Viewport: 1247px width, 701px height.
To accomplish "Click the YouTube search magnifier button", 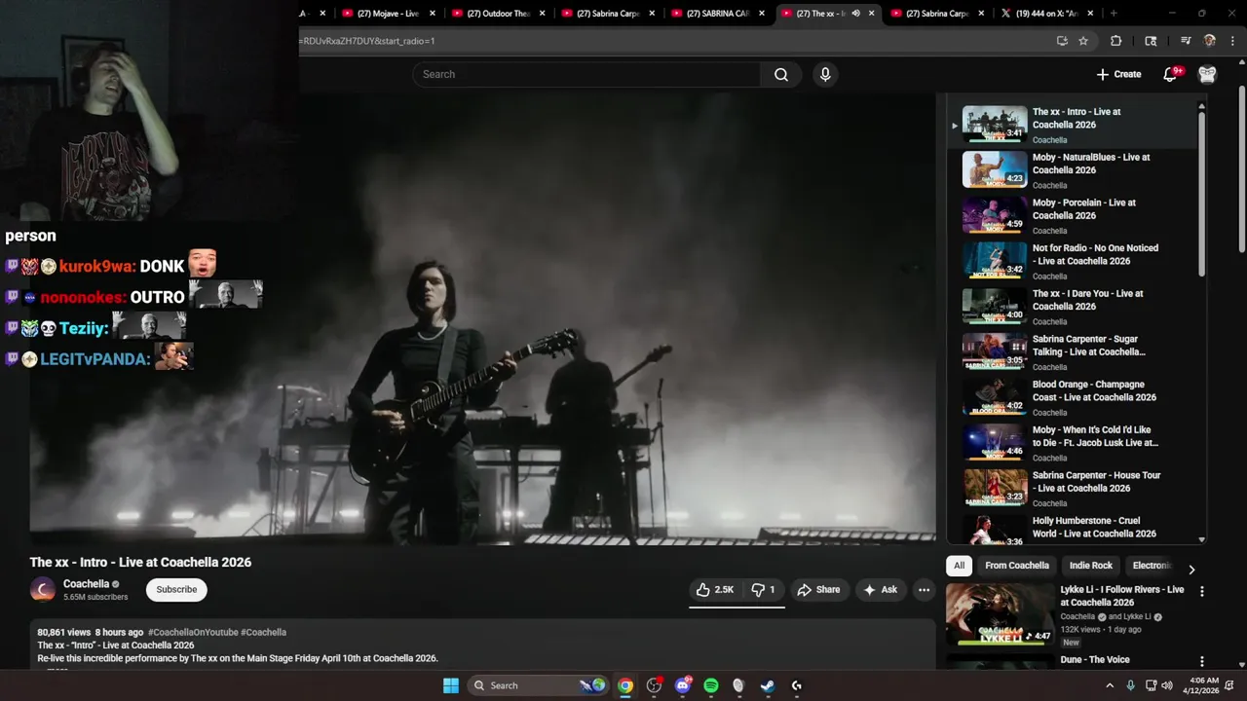I will click(x=781, y=74).
